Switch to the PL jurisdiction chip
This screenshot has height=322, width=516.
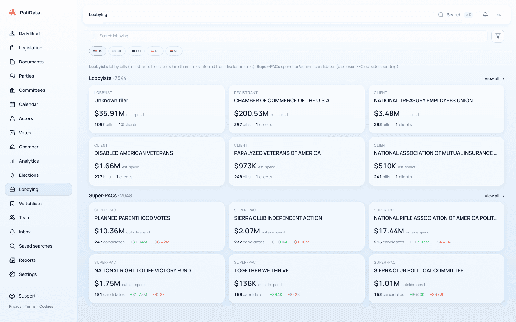pos(155,51)
